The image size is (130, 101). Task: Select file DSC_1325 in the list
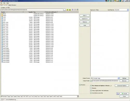[x=6, y=43]
